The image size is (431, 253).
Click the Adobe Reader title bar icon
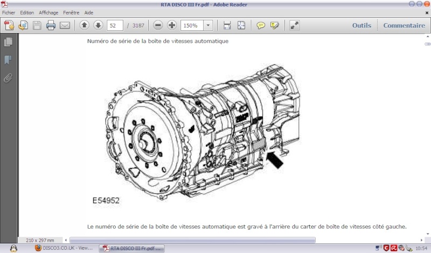click(4, 4)
